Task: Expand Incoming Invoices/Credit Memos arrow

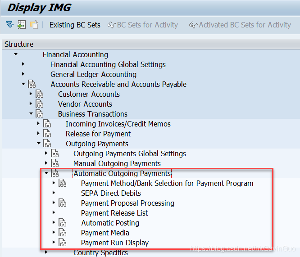Action: [38, 123]
